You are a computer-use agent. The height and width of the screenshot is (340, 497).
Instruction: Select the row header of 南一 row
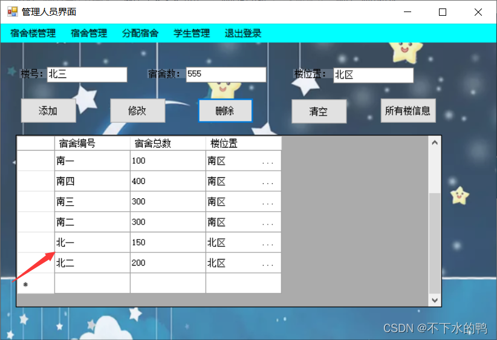pos(36,161)
